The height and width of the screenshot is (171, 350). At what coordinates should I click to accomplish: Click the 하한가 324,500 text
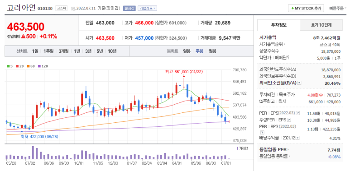pos(171,38)
